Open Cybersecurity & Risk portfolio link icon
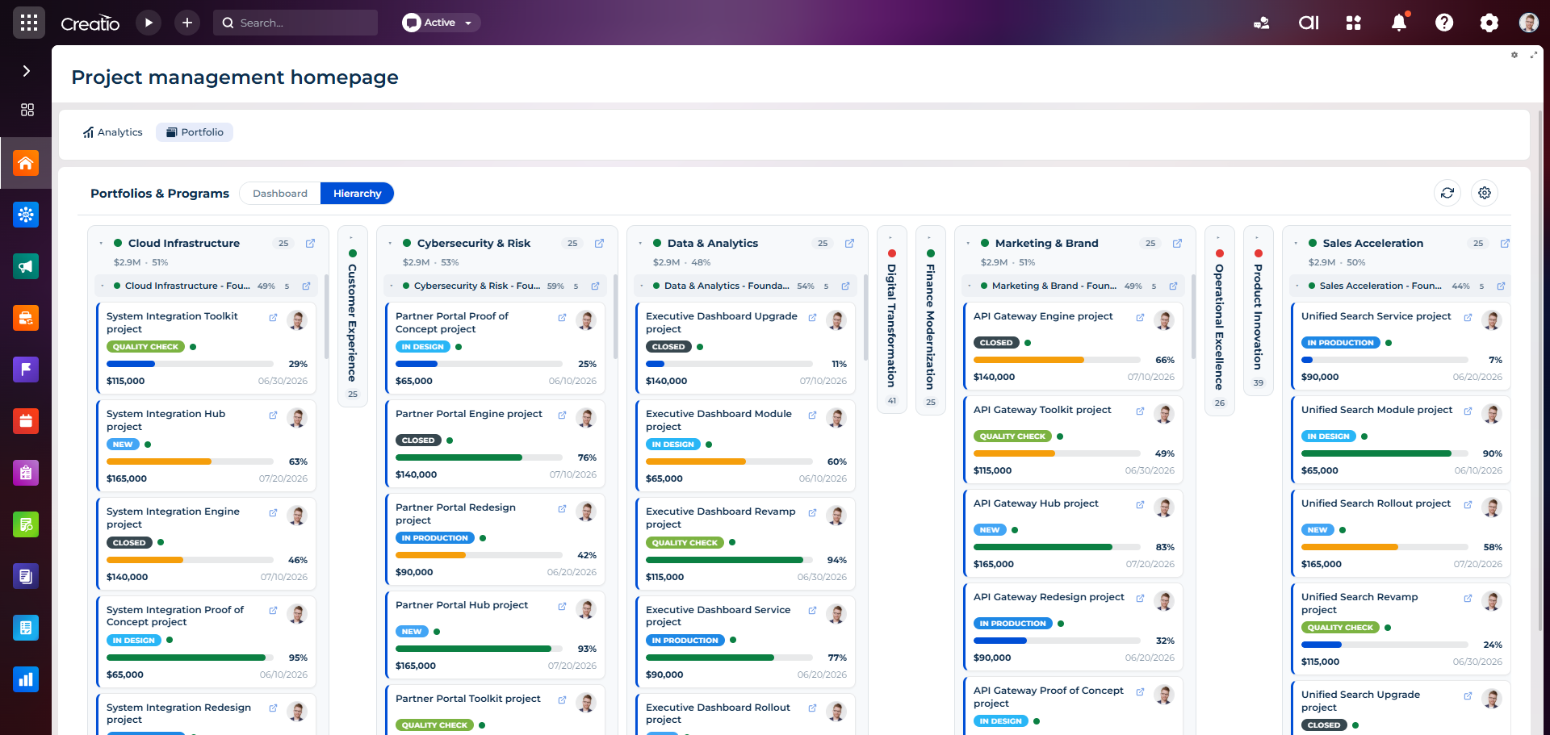This screenshot has width=1550, height=735. [x=599, y=243]
